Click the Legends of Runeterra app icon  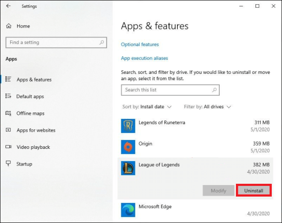[128, 127]
